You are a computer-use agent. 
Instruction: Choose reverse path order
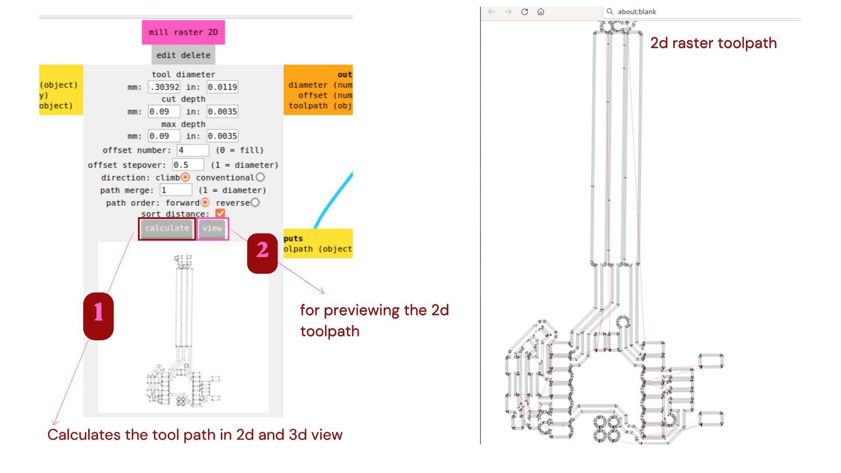(x=255, y=203)
